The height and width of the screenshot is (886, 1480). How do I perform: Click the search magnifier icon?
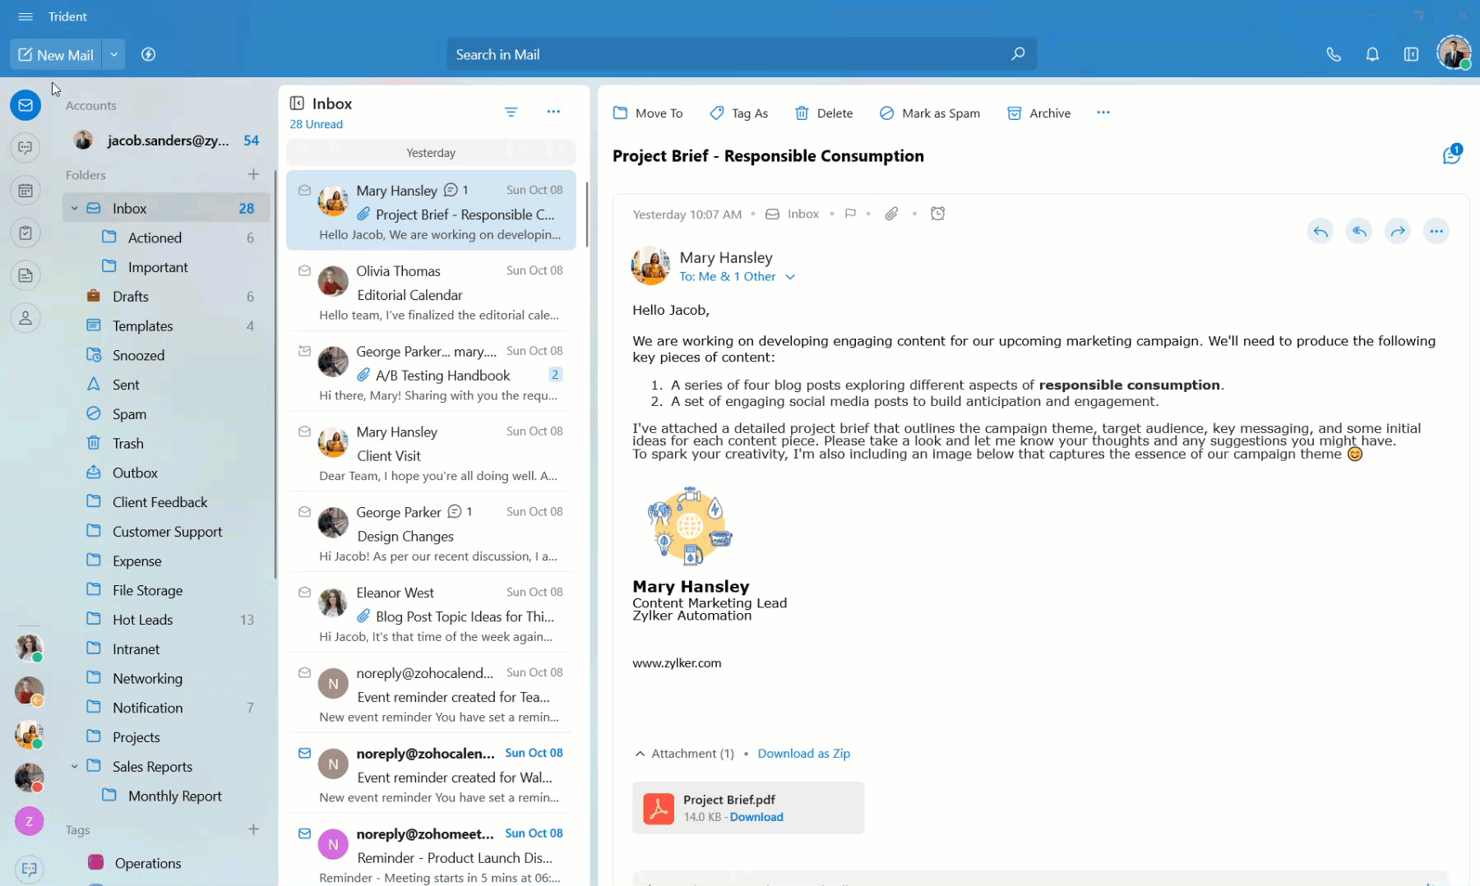point(1018,54)
